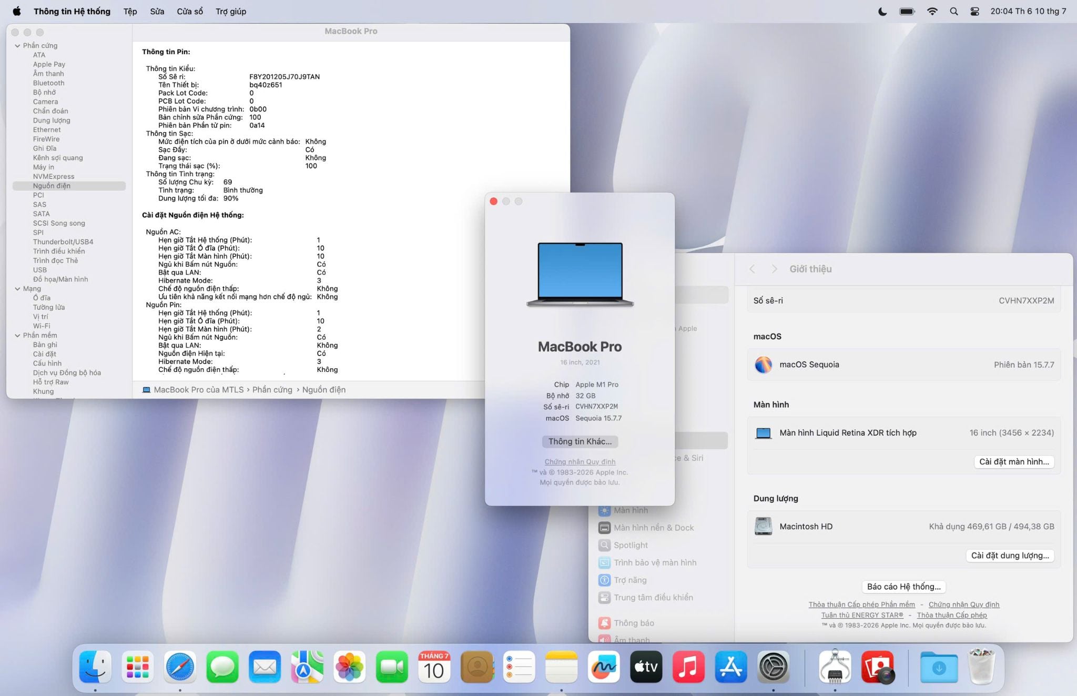1077x696 pixels.
Task: Open the Downloads folder in the Dock
Action: [x=939, y=667]
